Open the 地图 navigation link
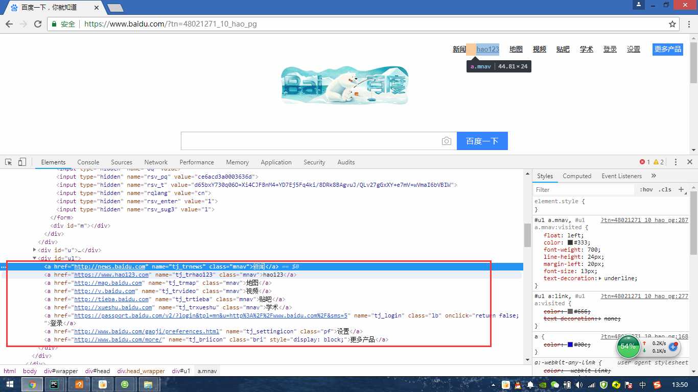The width and height of the screenshot is (698, 392). [516, 49]
